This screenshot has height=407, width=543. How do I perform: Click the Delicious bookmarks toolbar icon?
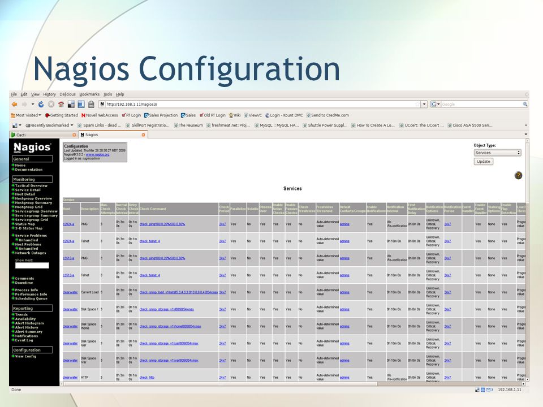(71, 104)
